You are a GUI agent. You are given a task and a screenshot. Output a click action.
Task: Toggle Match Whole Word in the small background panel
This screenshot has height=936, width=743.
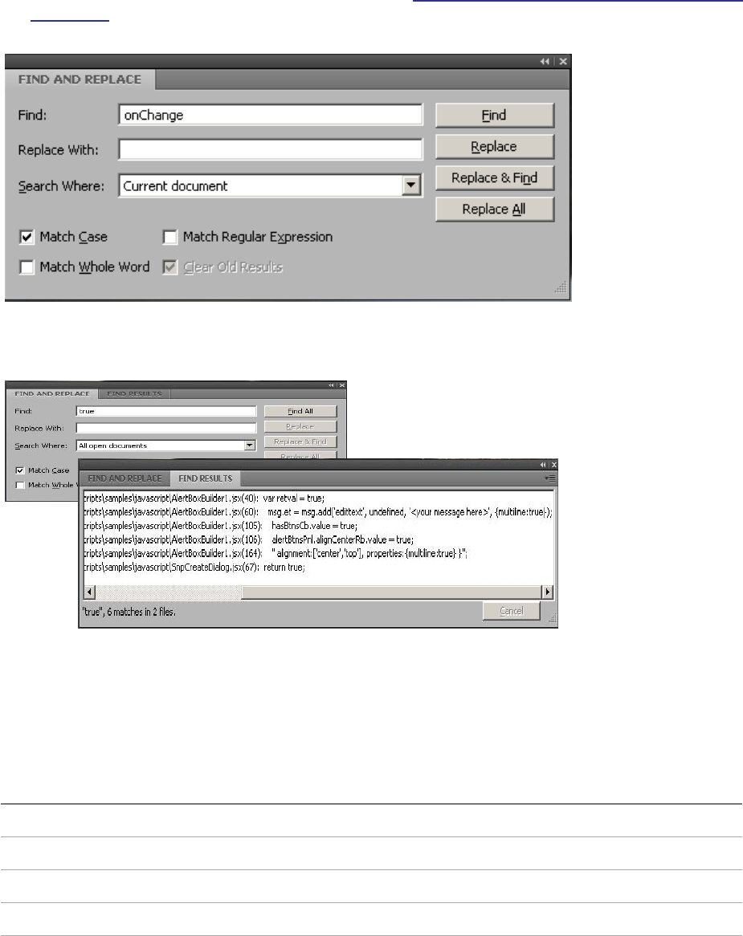(x=20, y=485)
